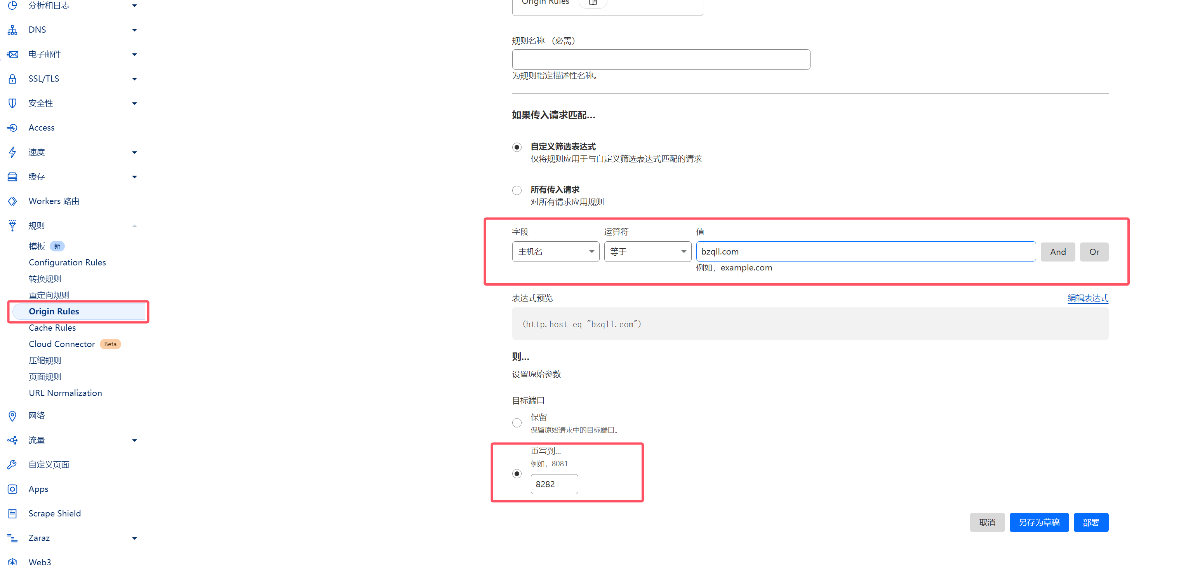Open 压缩规则 in sidebar
Screen dimensions: 1181x565
[x=45, y=361]
